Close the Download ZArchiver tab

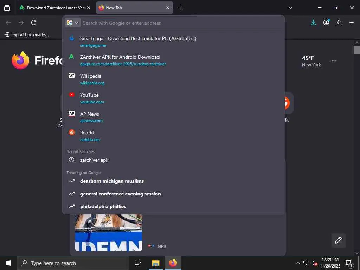tap(89, 8)
